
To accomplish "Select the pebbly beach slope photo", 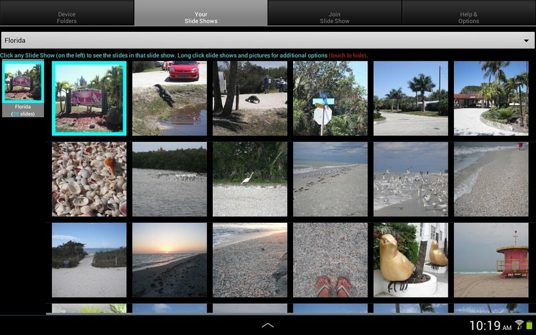I will pyautogui.click(x=250, y=260).
